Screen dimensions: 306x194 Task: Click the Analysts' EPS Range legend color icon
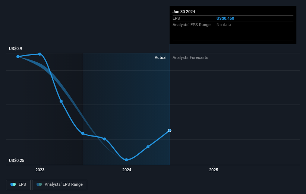pos(39,184)
